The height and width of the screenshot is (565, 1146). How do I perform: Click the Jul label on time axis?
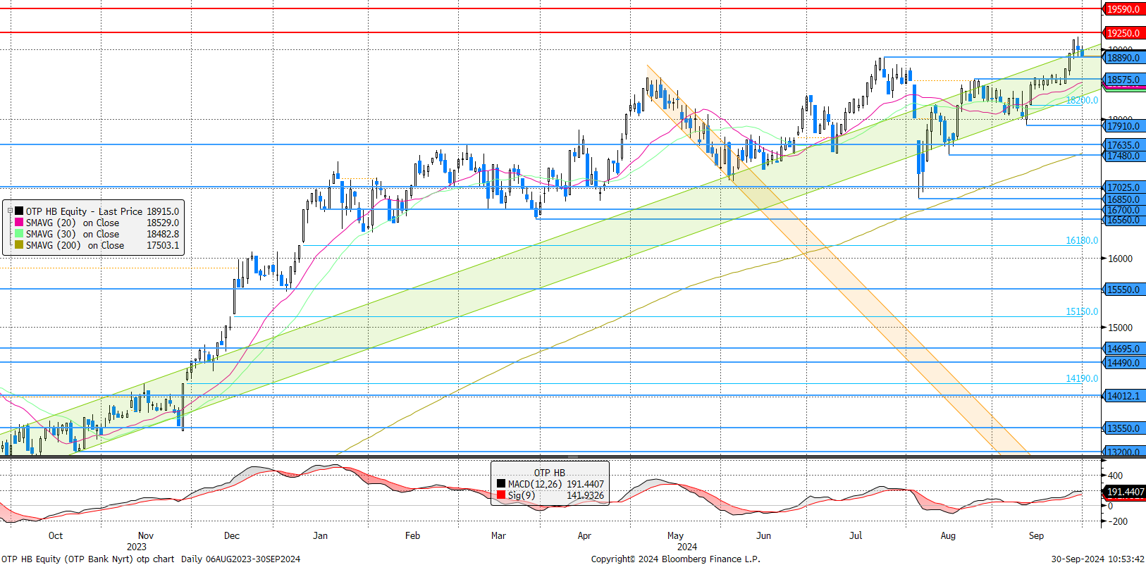856,535
